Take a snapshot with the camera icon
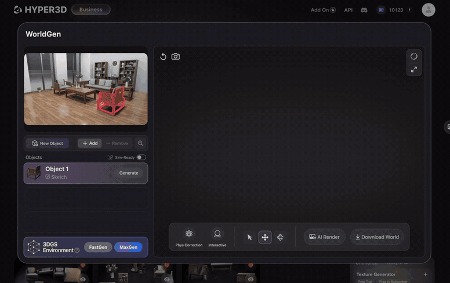 pyautogui.click(x=176, y=57)
